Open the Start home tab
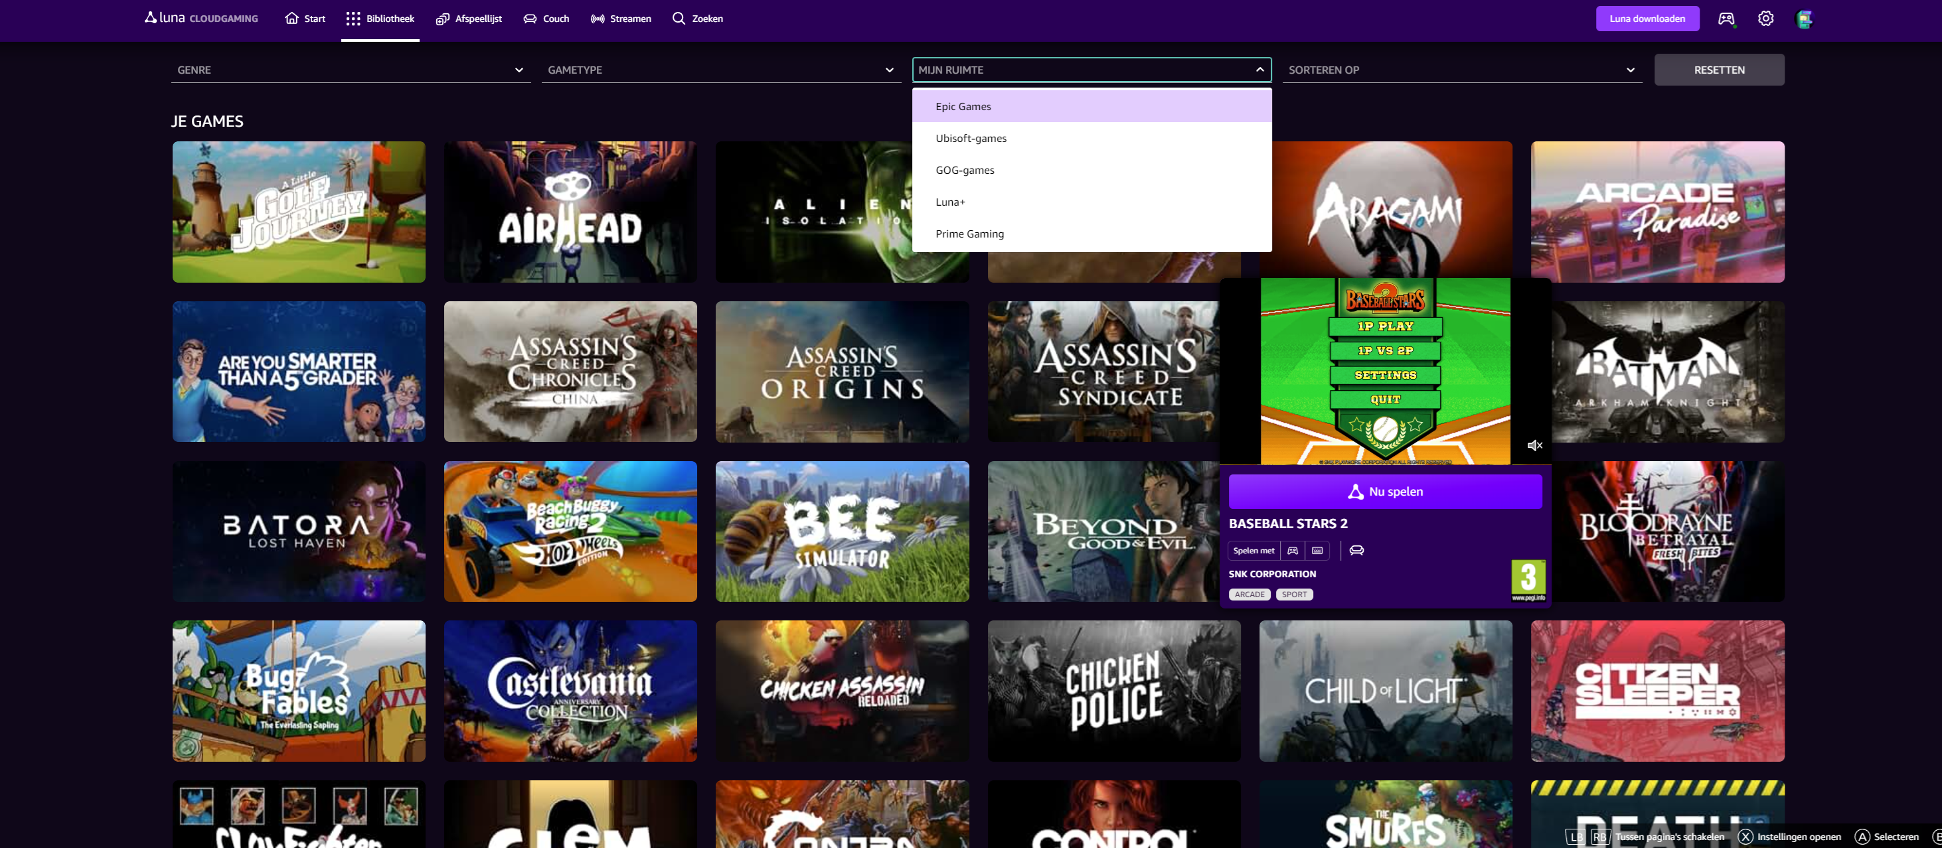Screen dimensions: 1942x848 [x=305, y=18]
